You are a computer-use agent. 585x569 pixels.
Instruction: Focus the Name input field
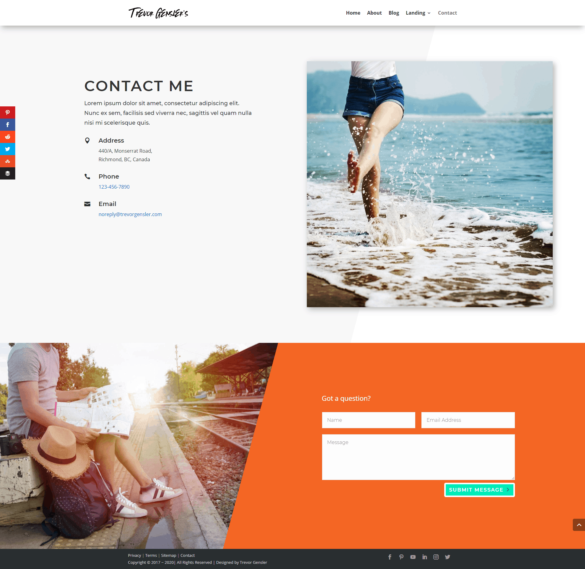point(368,420)
